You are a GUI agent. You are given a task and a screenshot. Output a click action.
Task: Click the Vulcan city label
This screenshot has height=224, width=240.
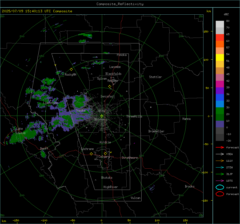pos(135,198)
